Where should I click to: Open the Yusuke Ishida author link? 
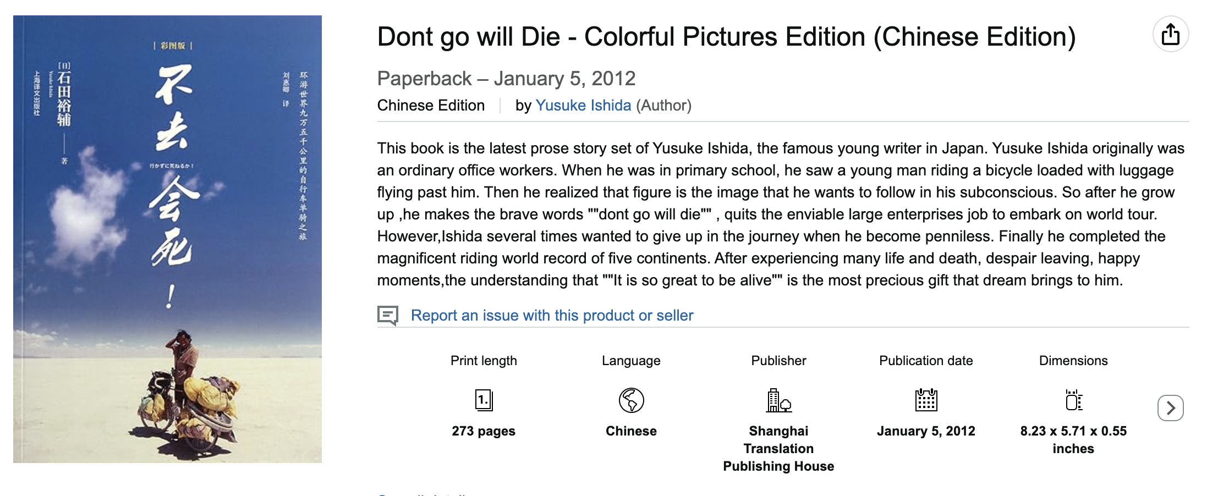(x=583, y=105)
